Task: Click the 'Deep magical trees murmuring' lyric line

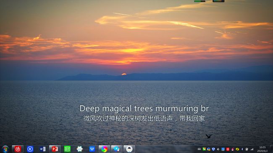Action: pos(144,109)
